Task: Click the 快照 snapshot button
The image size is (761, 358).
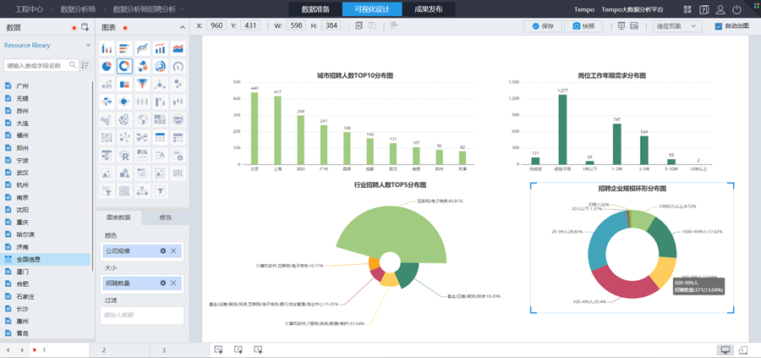Action: pyautogui.click(x=585, y=26)
